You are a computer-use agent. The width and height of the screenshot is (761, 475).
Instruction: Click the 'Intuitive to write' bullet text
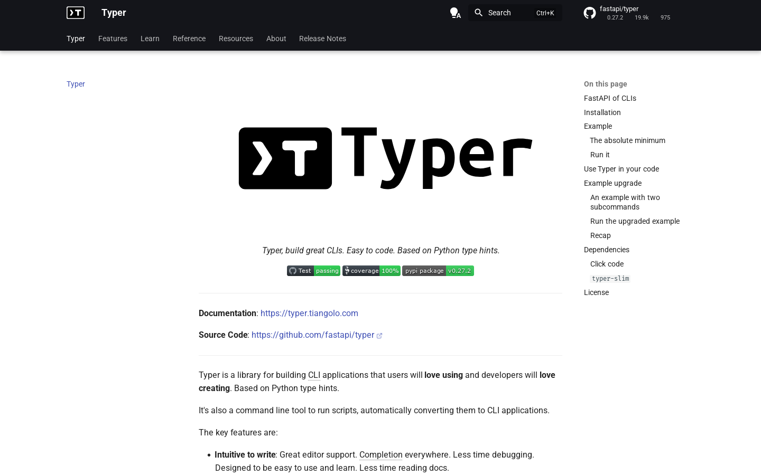(245, 454)
